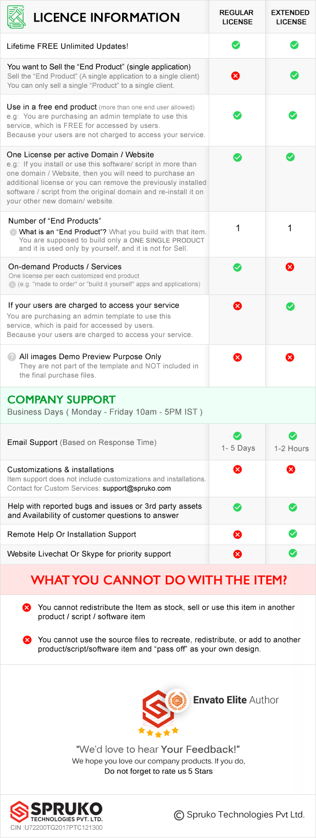
Task: Click the red cross for Regular License Remote Help
Action: [238, 535]
